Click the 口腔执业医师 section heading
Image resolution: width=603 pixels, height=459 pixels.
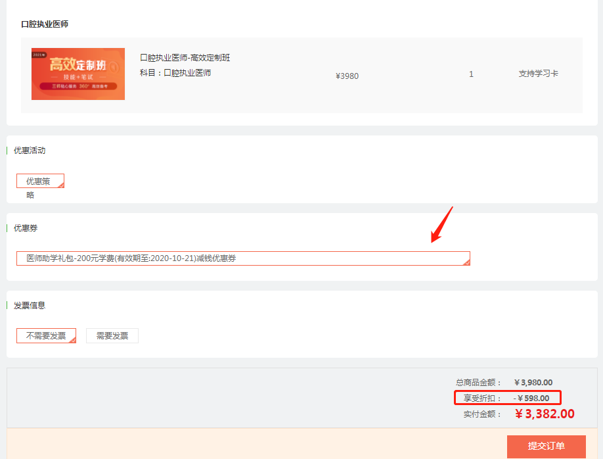pos(45,24)
